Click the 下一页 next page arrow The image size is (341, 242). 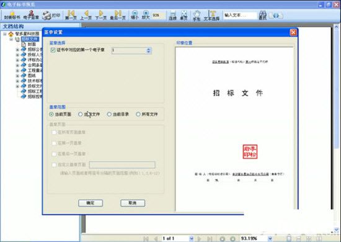coord(100,16)
